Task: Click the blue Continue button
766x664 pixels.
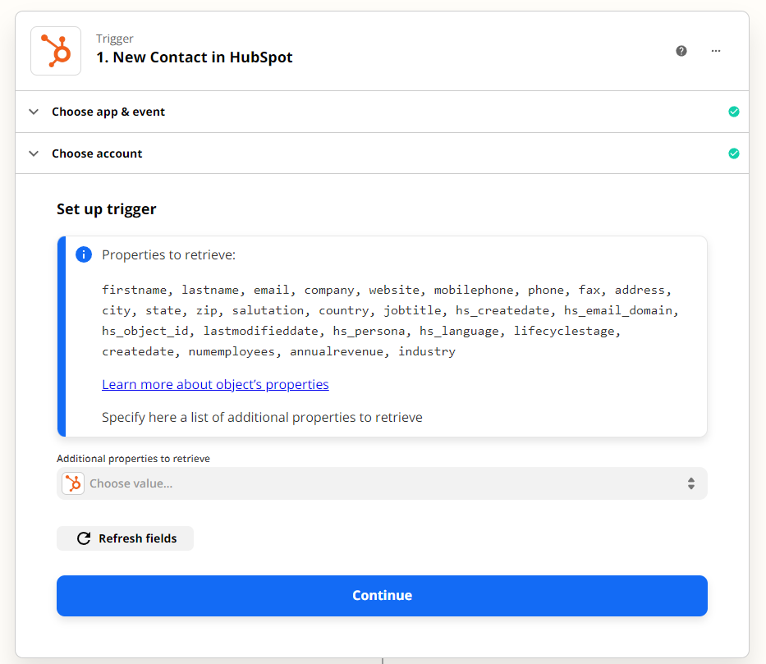Action: pyautogui.click(x=382, y=596)
